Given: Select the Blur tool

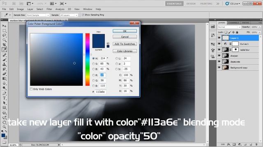Looking at the screenshot, I should [5, 83].
